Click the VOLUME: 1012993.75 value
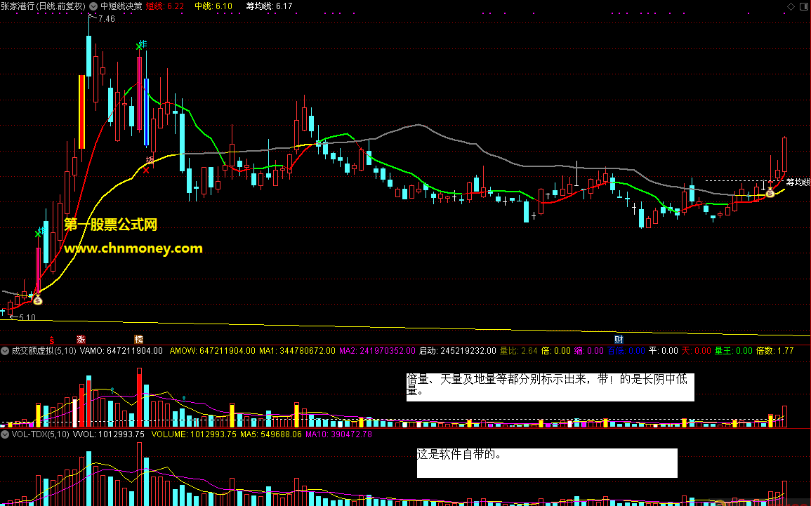The width and height of the screenshot is (811, 506). (x=194, y=434)
